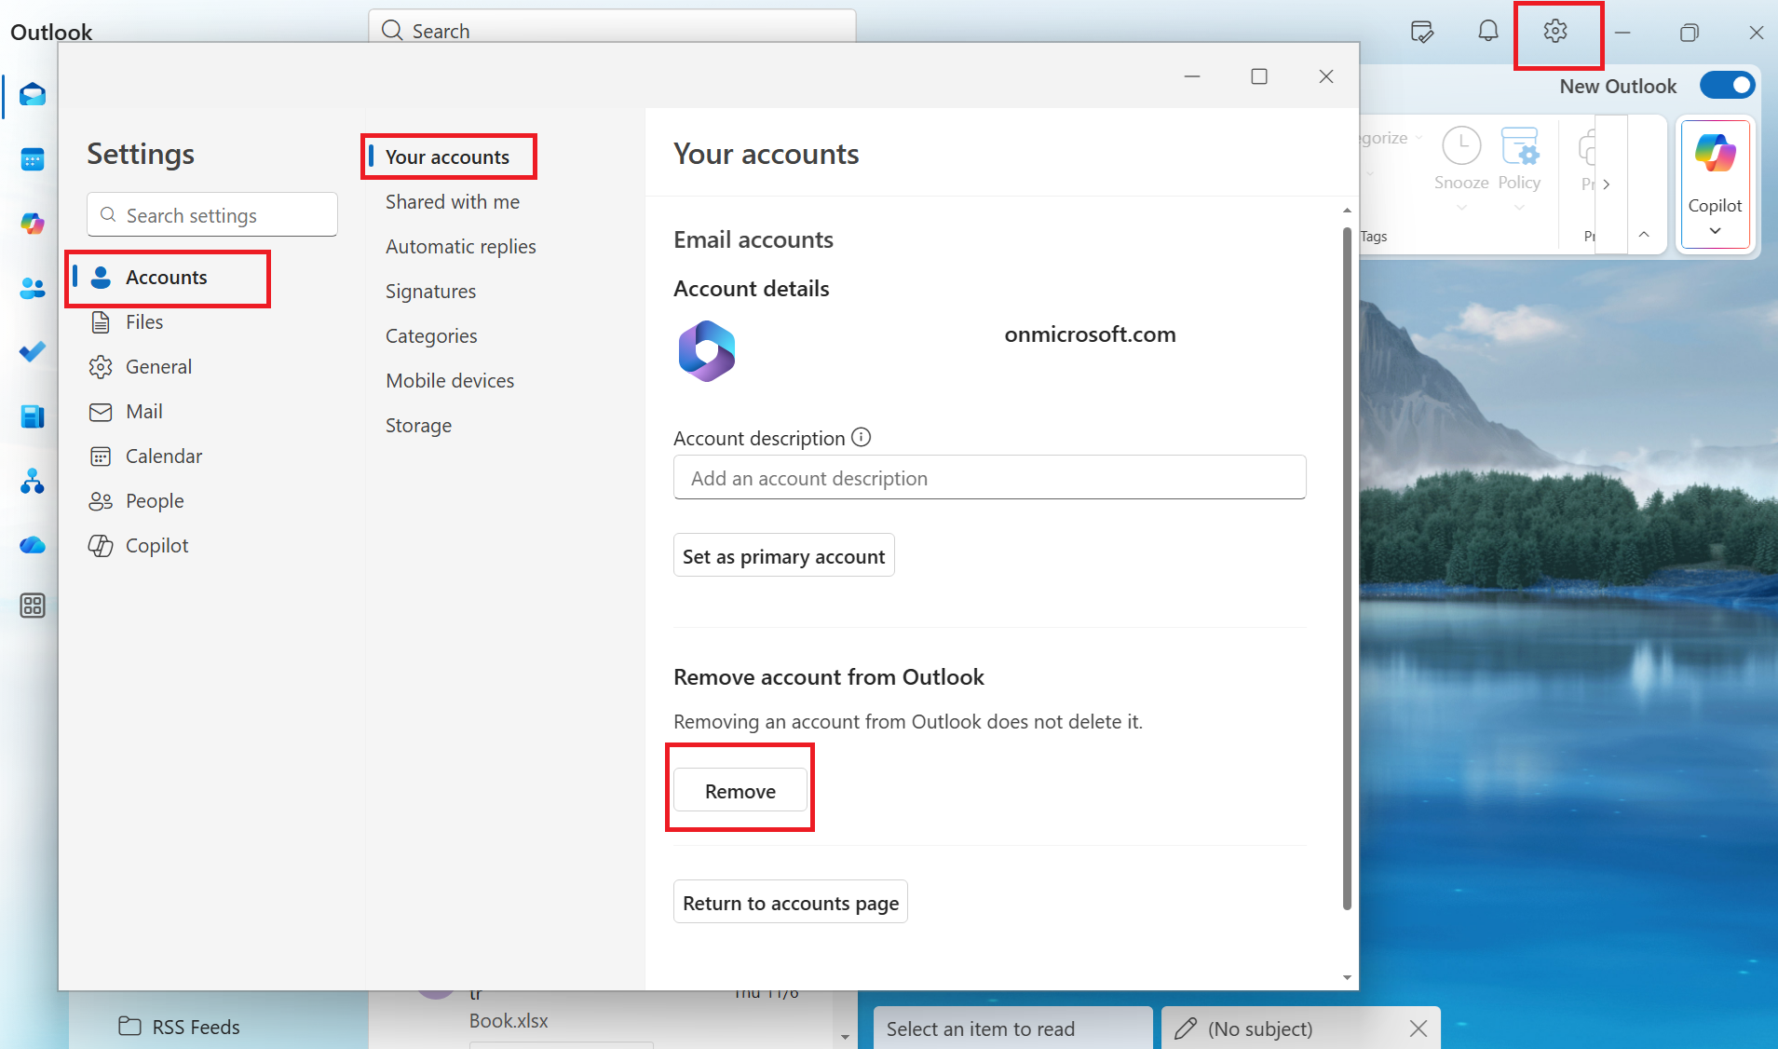This screenshot has width=1778, height=1049.
Task: Click the Settings panel vertical scrollbar
Action: 1347,568
